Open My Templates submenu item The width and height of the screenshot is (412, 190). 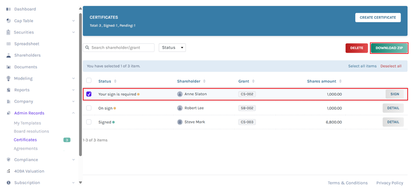27,123
